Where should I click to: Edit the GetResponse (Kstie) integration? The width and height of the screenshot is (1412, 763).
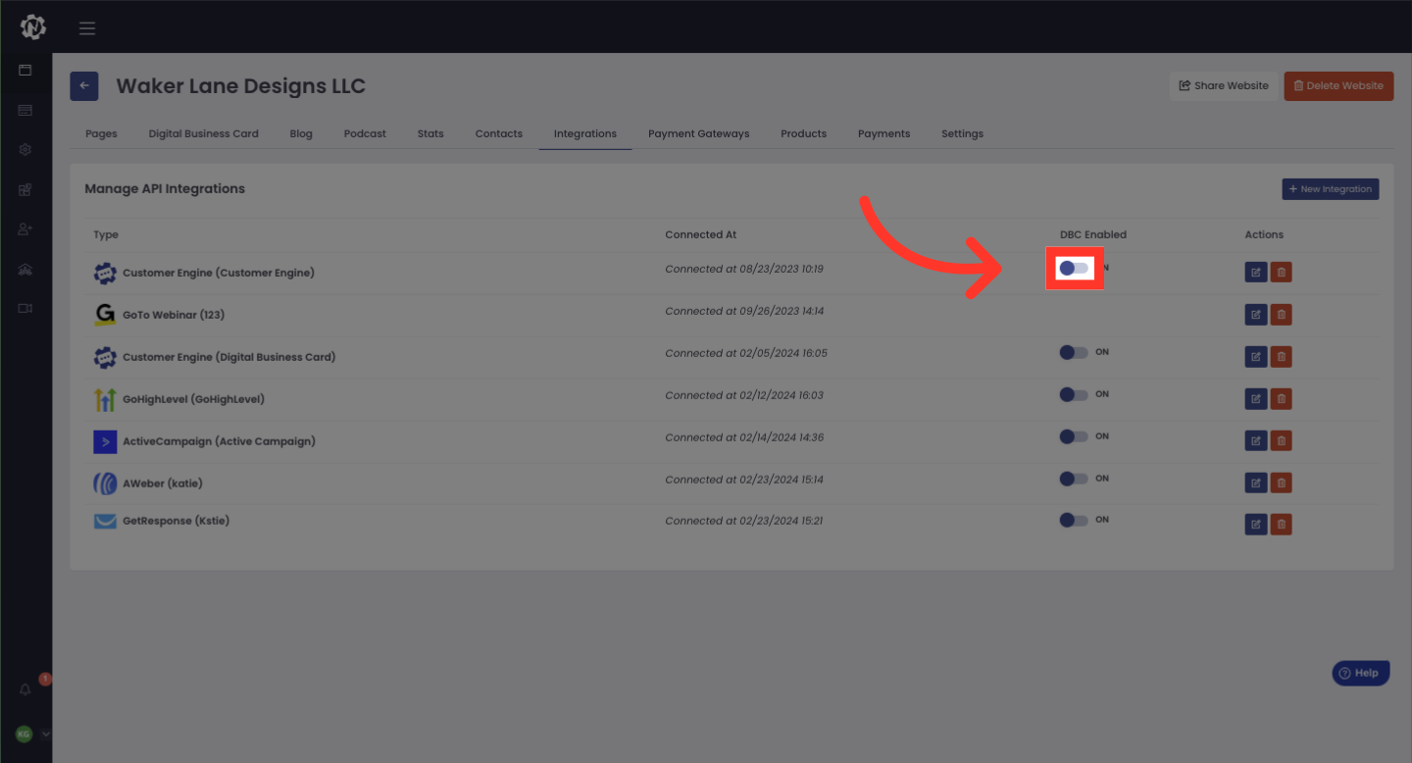[1256, 525]
